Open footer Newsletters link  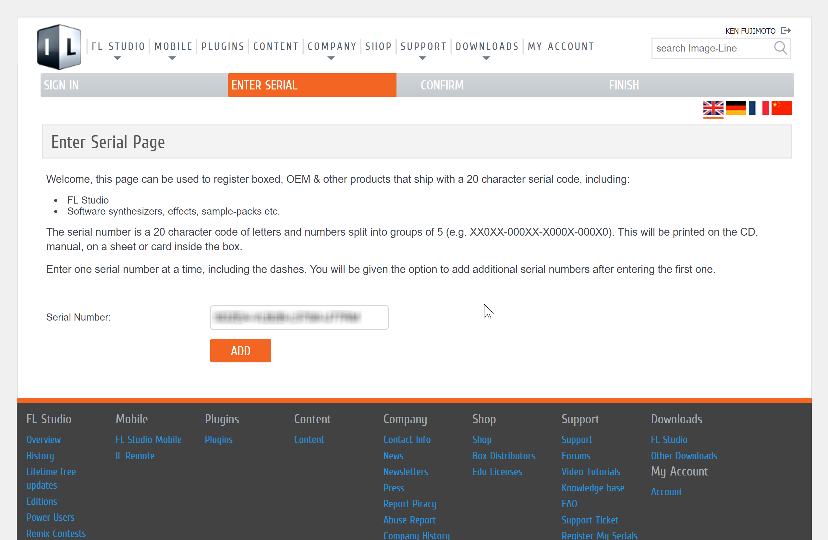(x=406, y=472)
